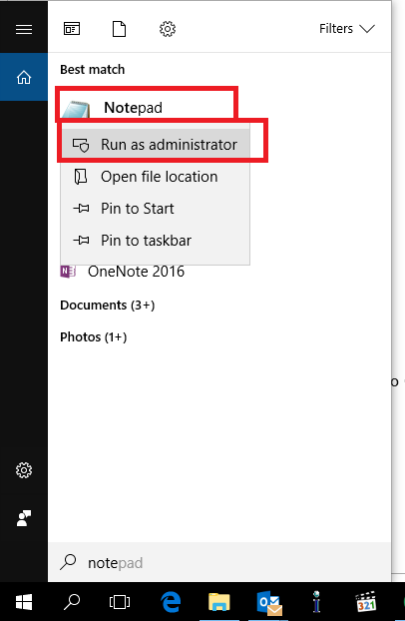Click the notepad search input field
Screen dimensions: 405x621
pos(219,562)
